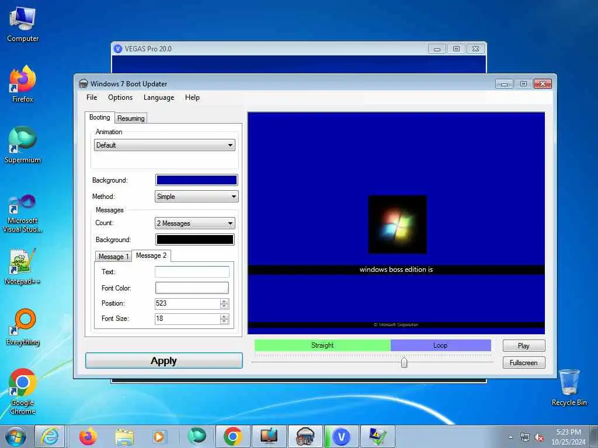This screenshot has height=448, width=598.
Task: Switch to the Resuming tab
Action: 131,118
